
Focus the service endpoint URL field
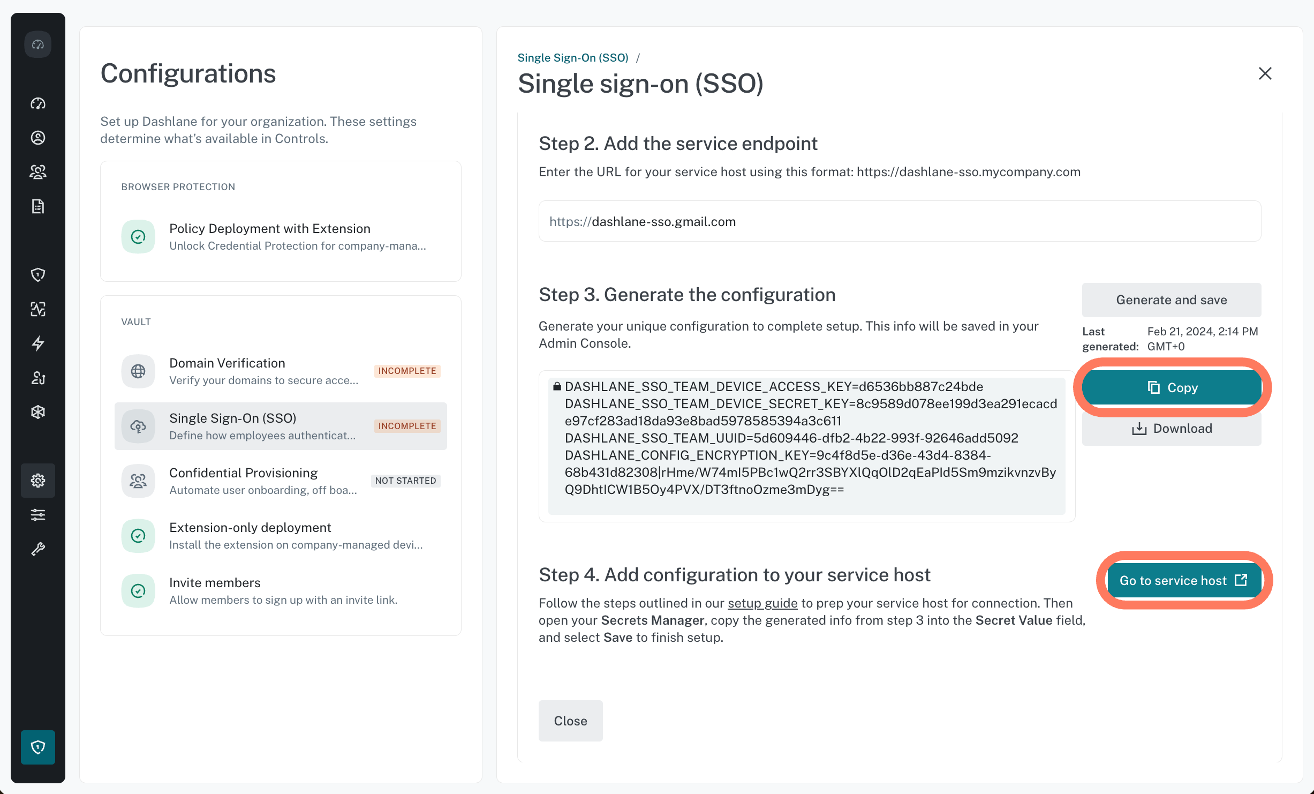900,221
